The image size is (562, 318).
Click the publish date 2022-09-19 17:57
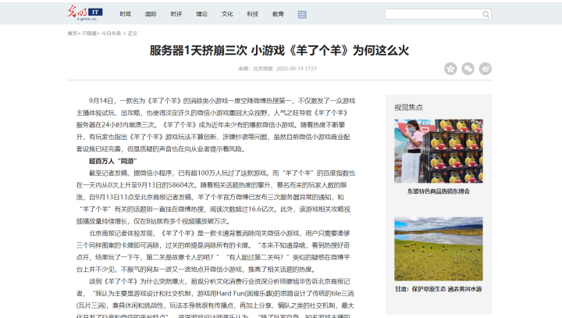[x=297, y=69]
